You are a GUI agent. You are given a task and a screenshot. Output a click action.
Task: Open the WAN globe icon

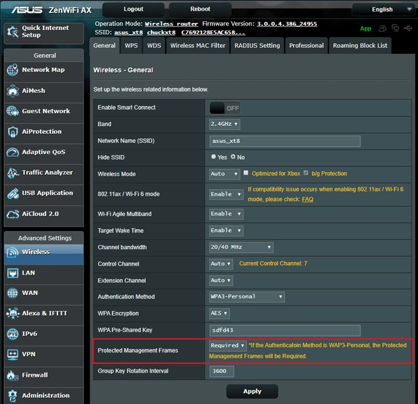[x=13, y=293]
